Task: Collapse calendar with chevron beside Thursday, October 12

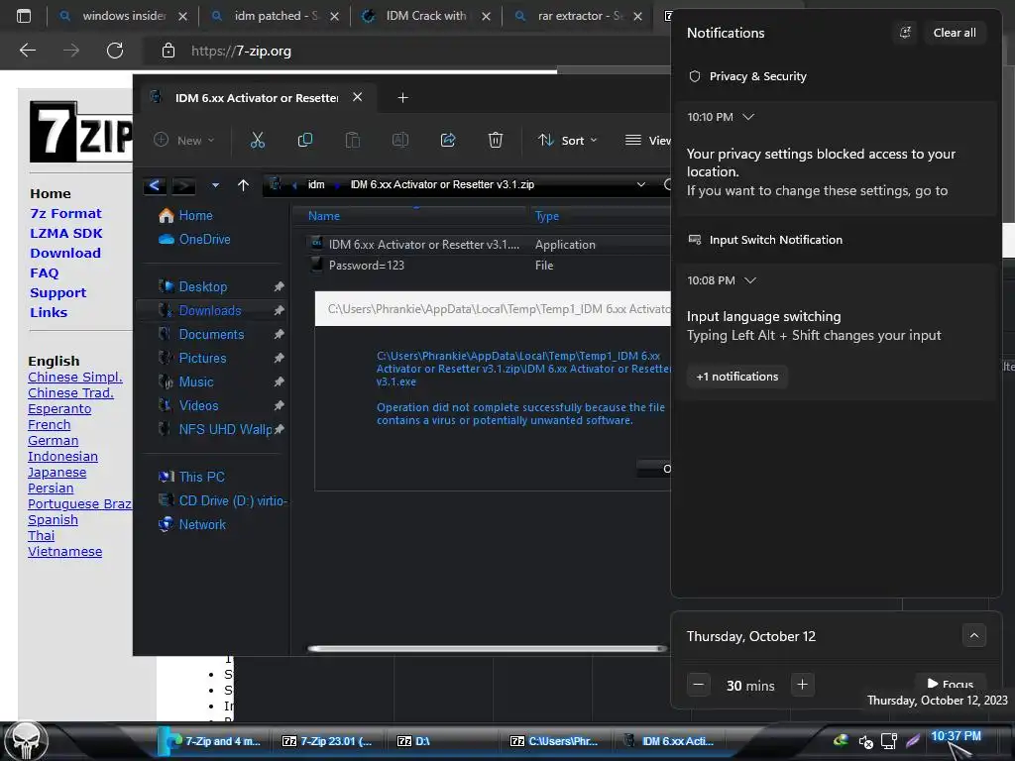Action: 973,636
